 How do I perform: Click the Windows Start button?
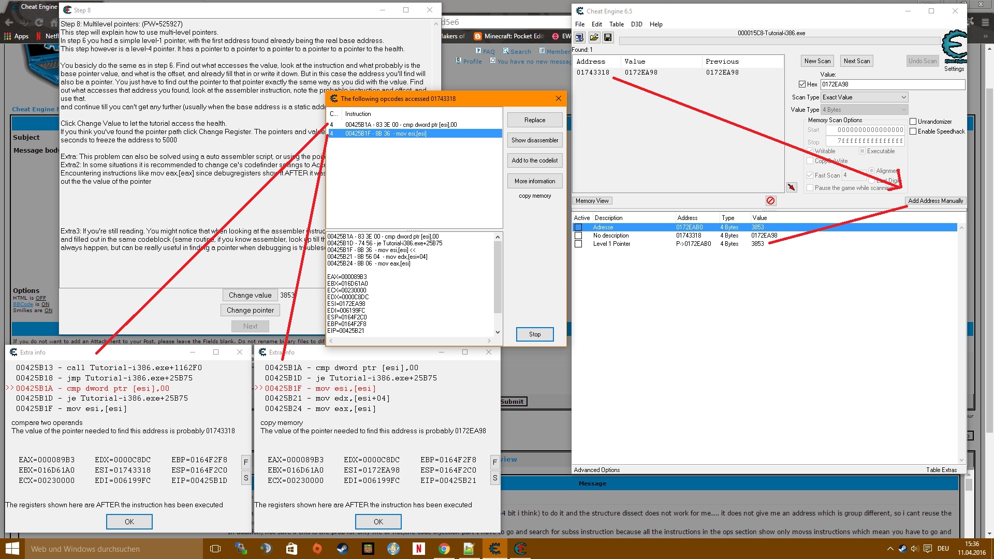pos(12,549)
